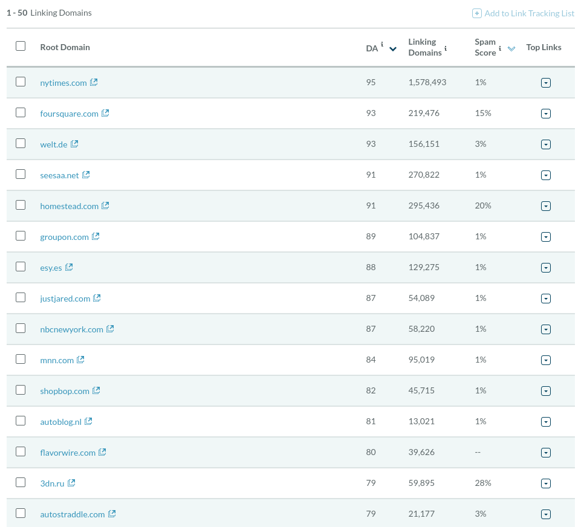Image resolution: width=584 pixels, height=527 pixels.
Task: Sort by DA using header arrow
Action: click(x=393, y=49)
